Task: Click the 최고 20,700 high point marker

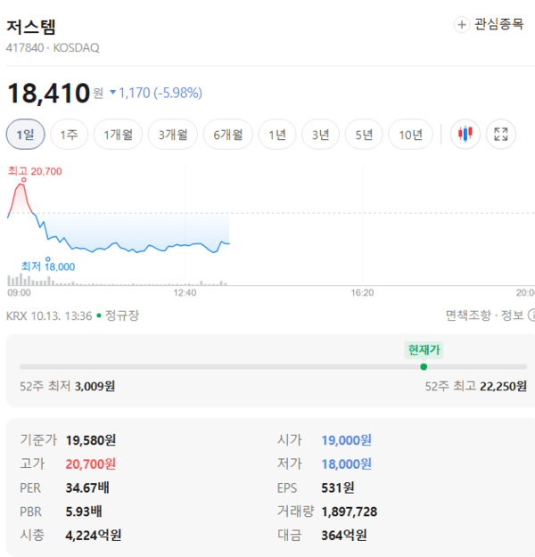Action: click(x=24, y=180)
